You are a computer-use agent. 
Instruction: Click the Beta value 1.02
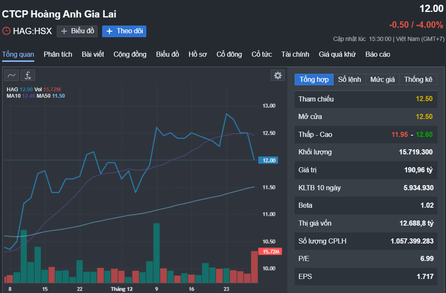[427, 205]
